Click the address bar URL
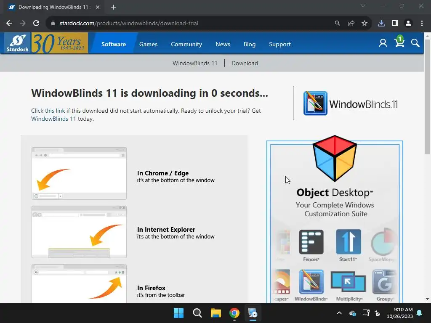This screenshot has width=431, height=323. [129, 24]
